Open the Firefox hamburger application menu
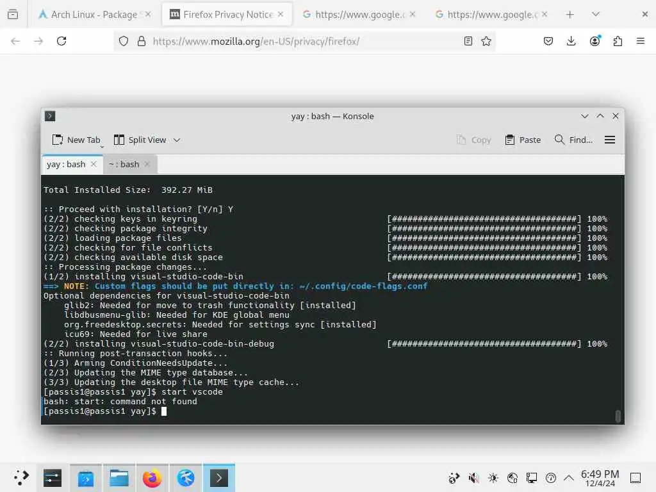 (x=641, y=41)
